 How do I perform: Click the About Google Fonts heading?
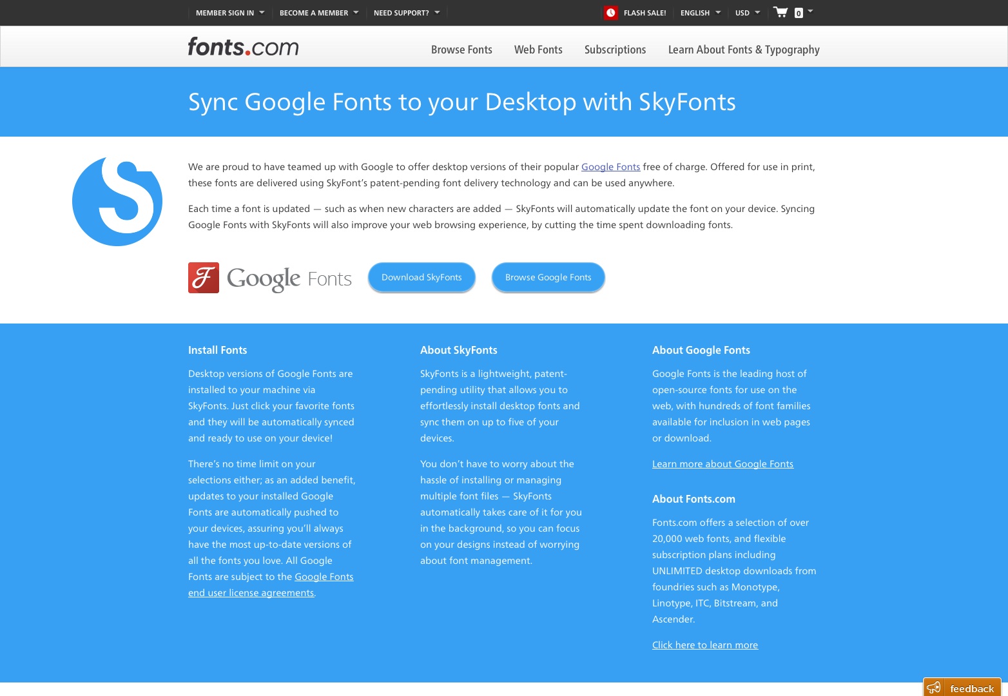(x=701, y=350)
